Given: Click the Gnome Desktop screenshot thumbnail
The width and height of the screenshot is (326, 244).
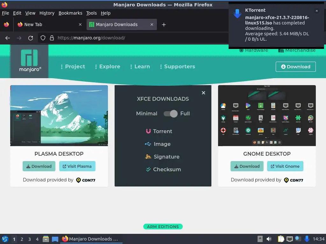Looking at the screenshot, I should click(x=267, y=116).
